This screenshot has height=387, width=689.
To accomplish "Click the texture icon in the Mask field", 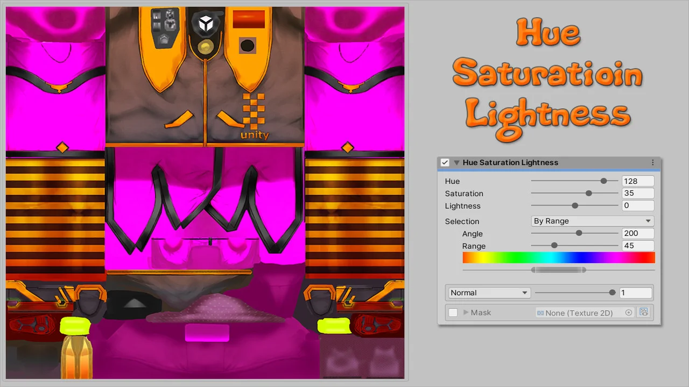I will point(540,313).
